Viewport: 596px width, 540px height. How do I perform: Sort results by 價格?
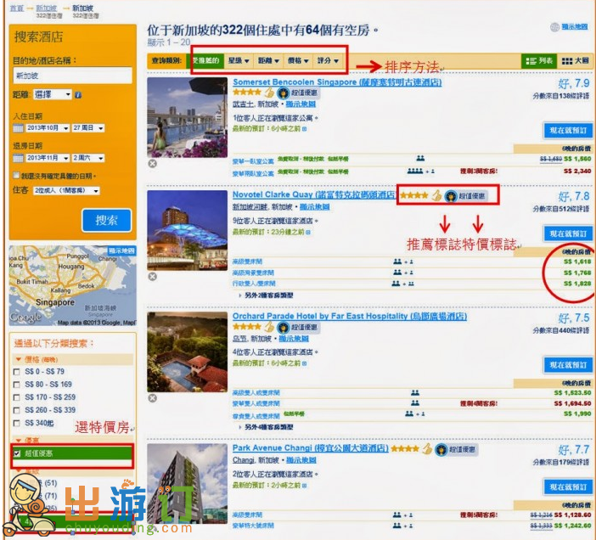[298, 61]
